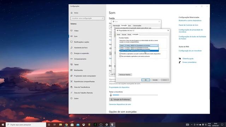The width and height of the screenshot is (226, 127).
Task: Open Settings gear icon on the taskbar
Action: 107,125
